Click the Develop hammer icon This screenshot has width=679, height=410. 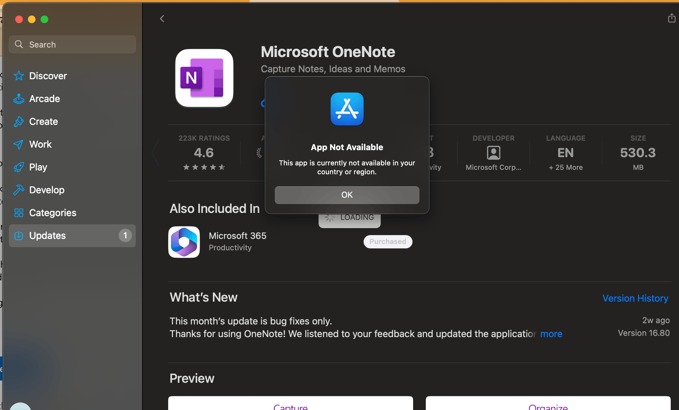point(19,190)
